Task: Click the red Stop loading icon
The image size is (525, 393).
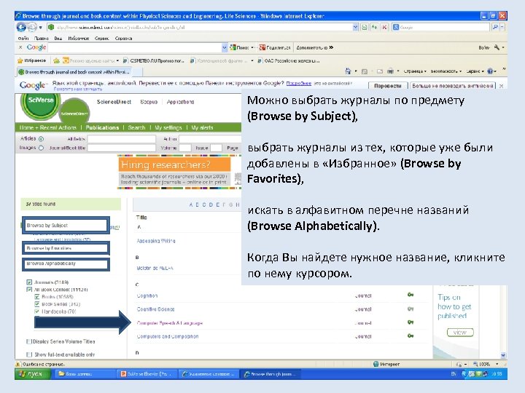Action: click(384, 28)
